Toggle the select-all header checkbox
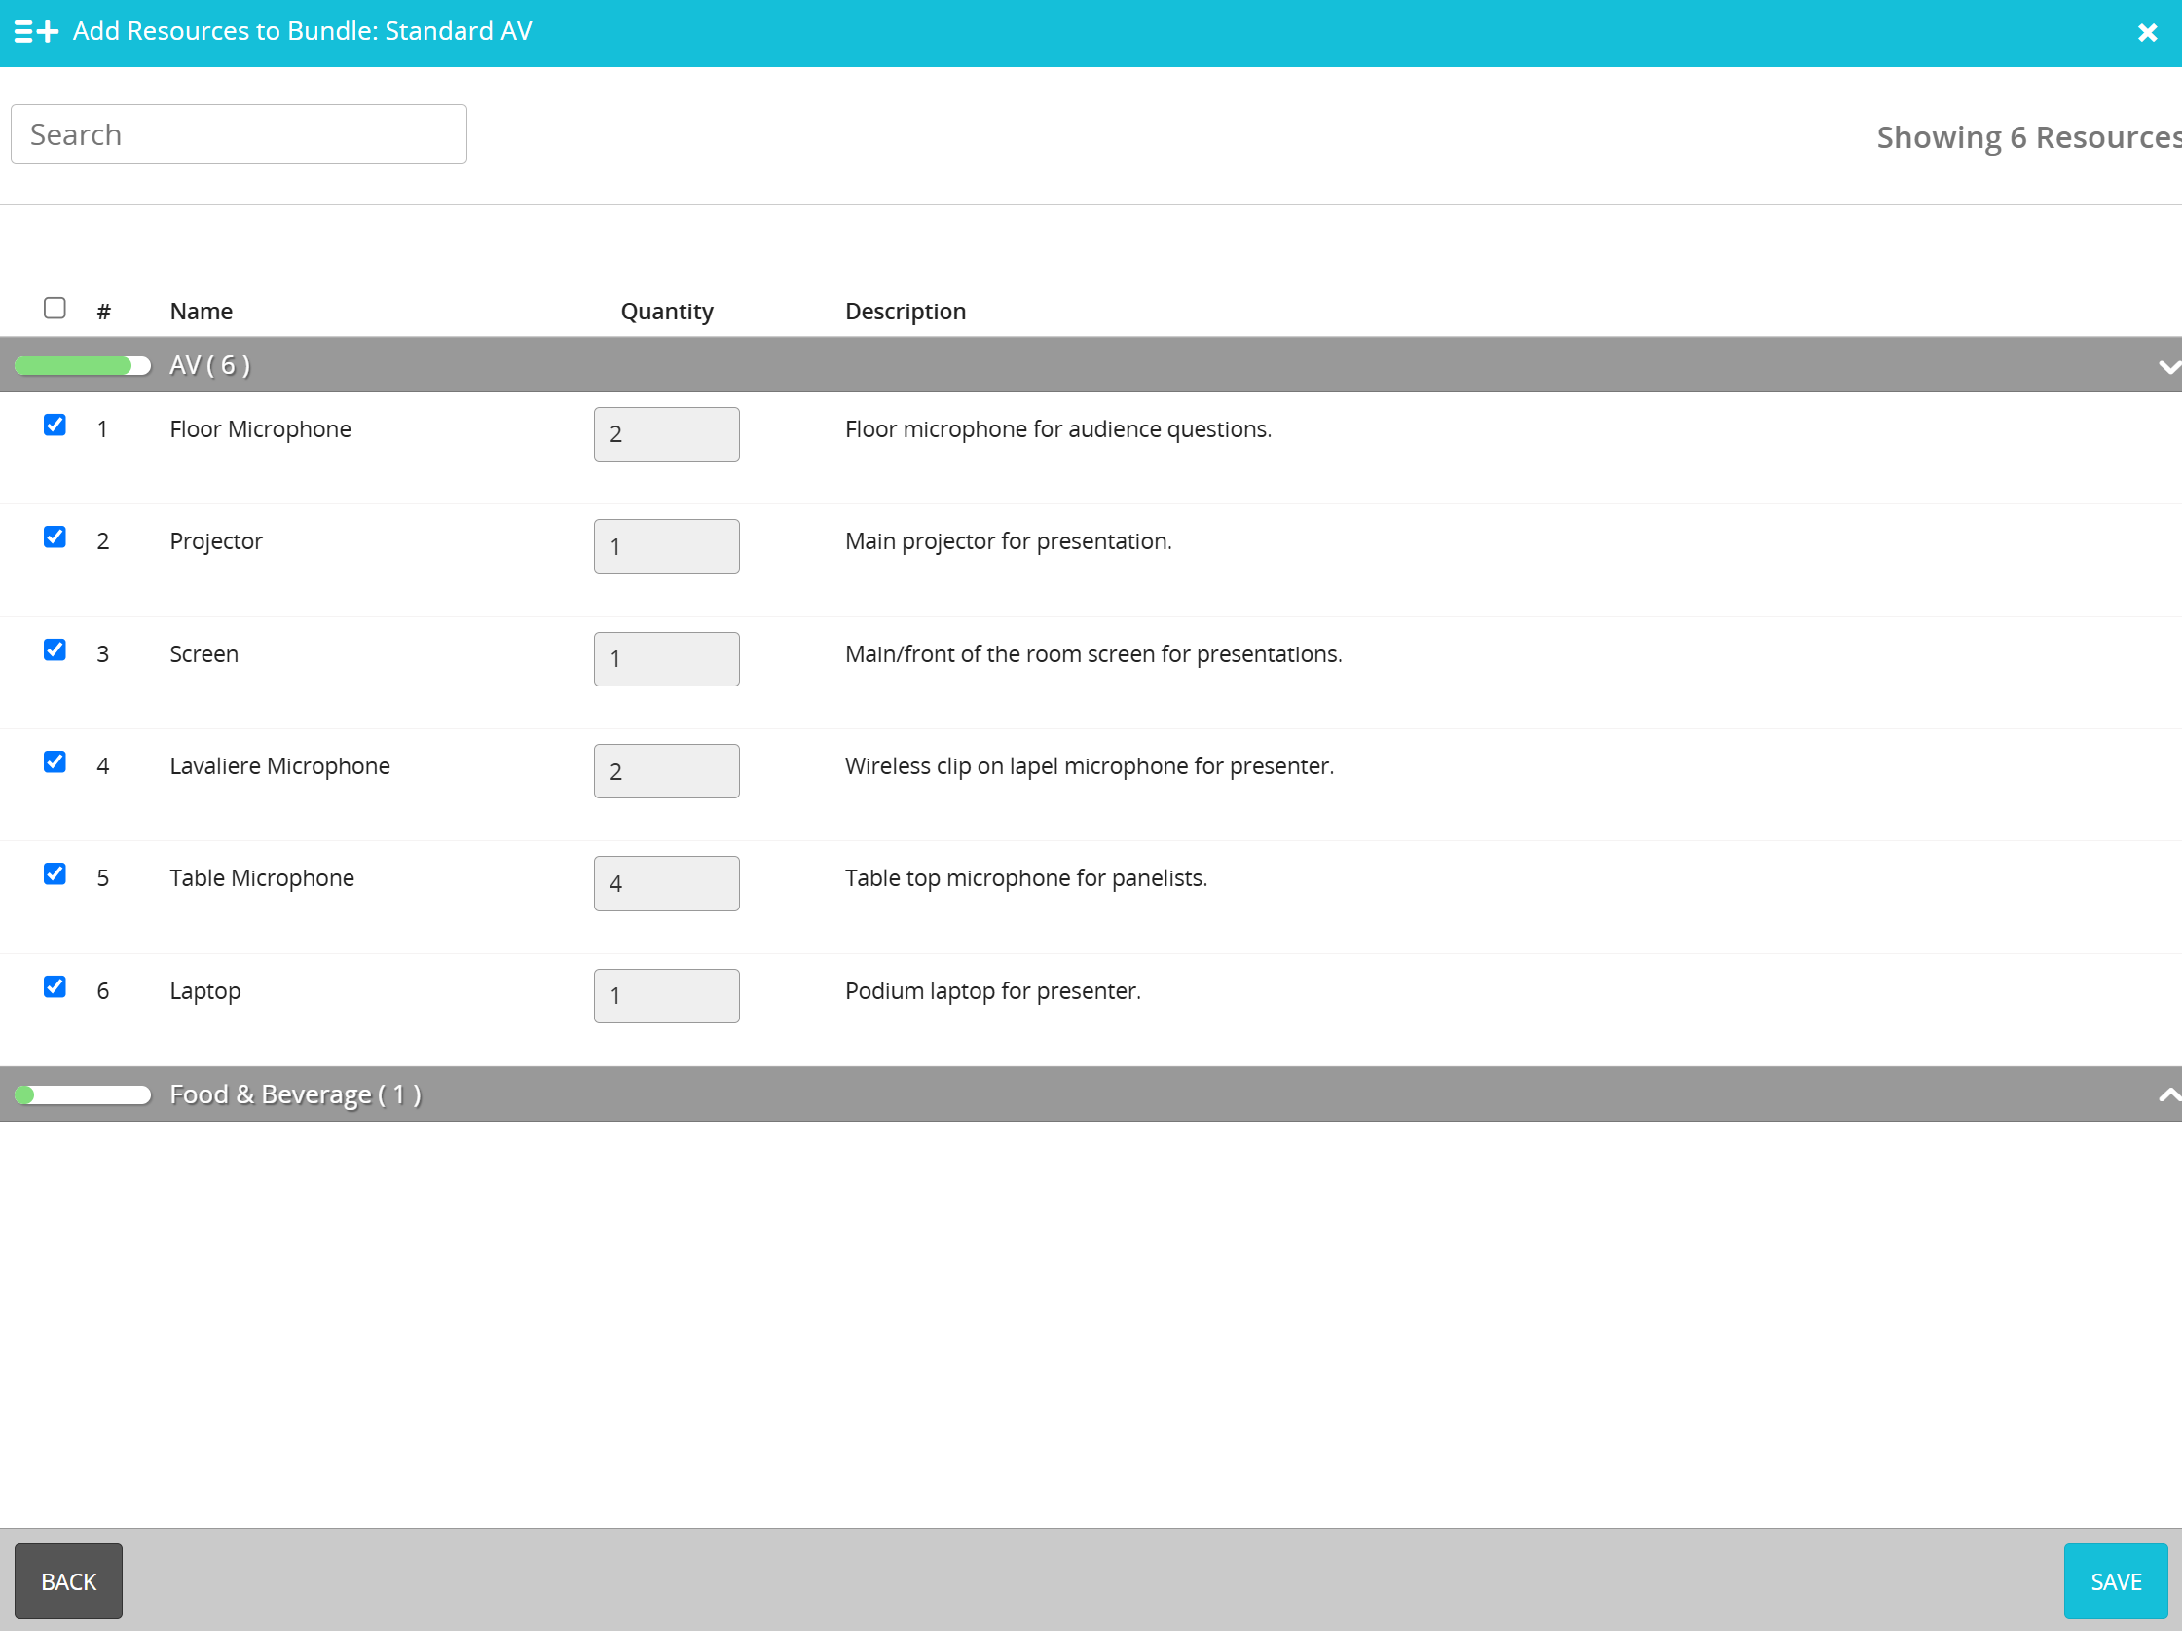 coord(55,309)
